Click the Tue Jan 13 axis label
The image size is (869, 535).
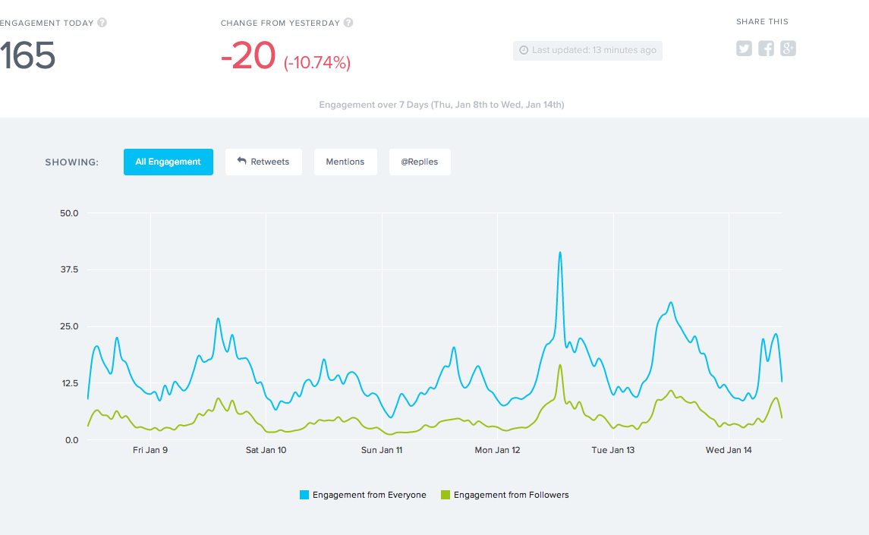pyautogui.click(x=613, y=450)
